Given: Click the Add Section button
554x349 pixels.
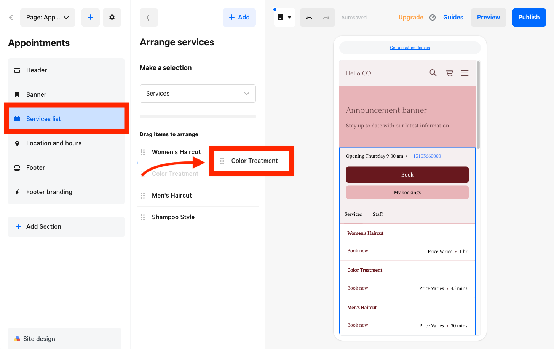Looking at the screenshot, I should click(66, 227).
